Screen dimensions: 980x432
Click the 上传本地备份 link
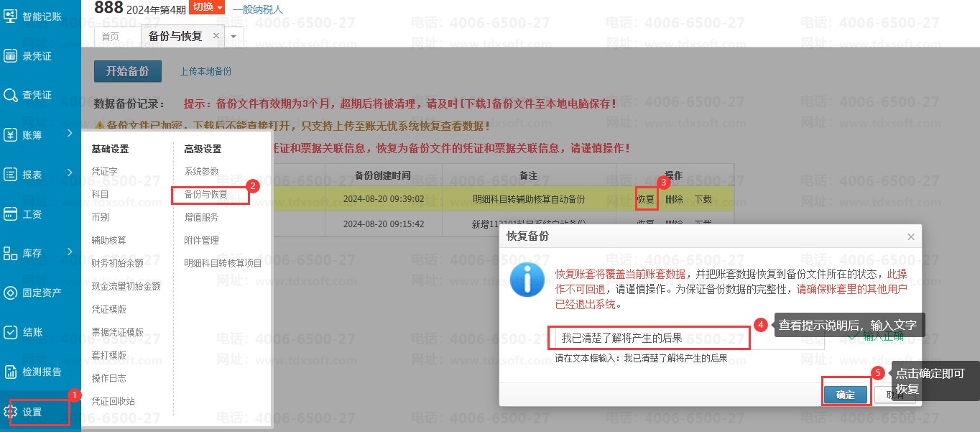(x=205, y=72)
